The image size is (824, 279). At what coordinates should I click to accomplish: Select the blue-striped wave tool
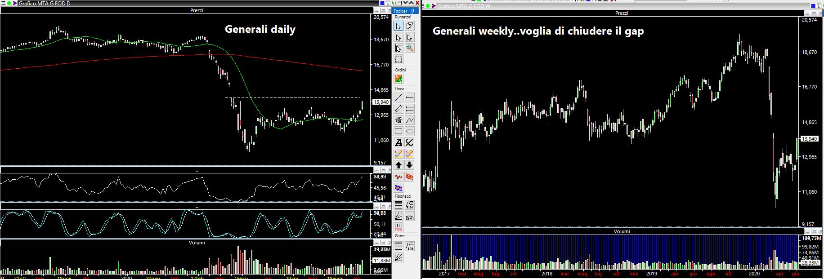399,188
